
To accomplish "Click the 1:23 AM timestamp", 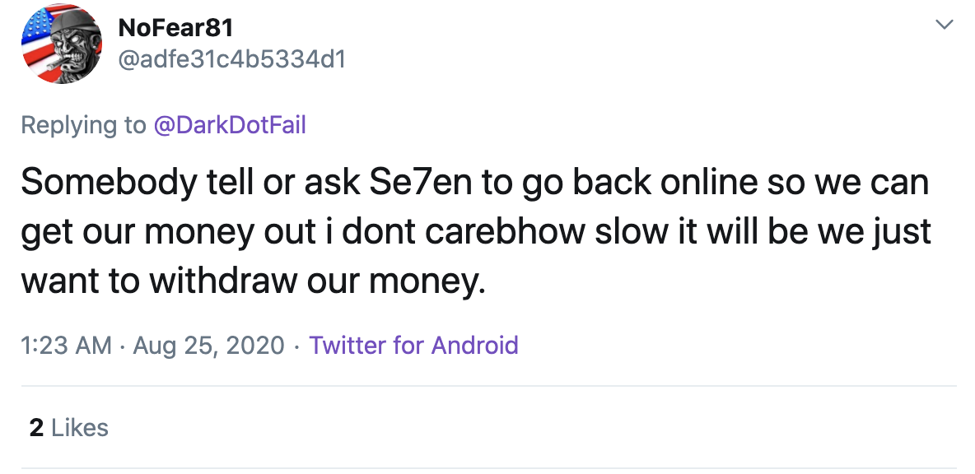I will click(x=66, y=345).
